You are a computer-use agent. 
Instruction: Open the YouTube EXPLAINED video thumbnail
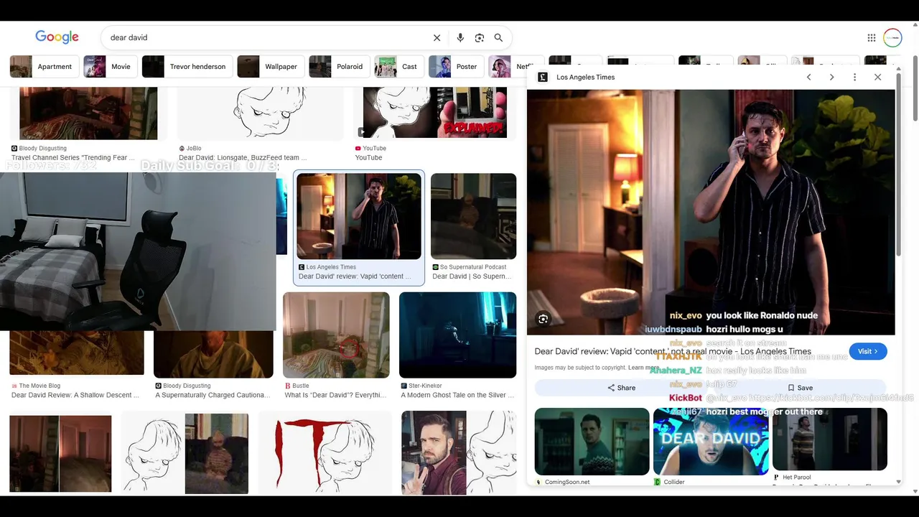tap(434, 113)
